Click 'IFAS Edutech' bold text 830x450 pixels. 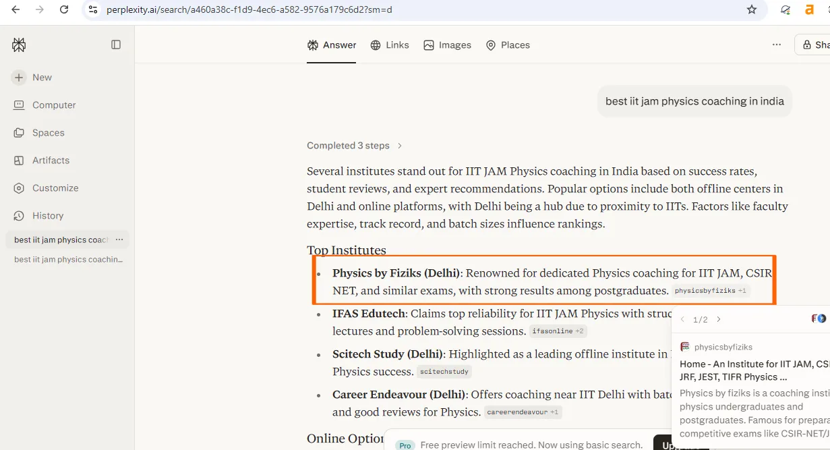(x=369, y=314)
